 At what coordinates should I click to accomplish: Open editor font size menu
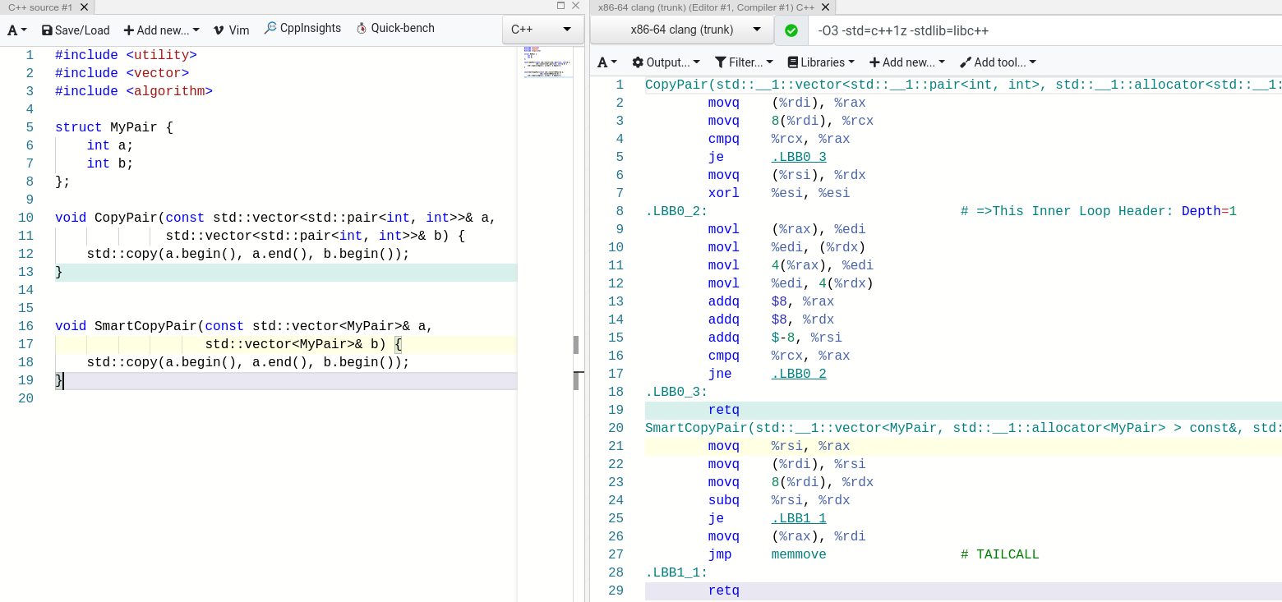click(x=17, y=30)
